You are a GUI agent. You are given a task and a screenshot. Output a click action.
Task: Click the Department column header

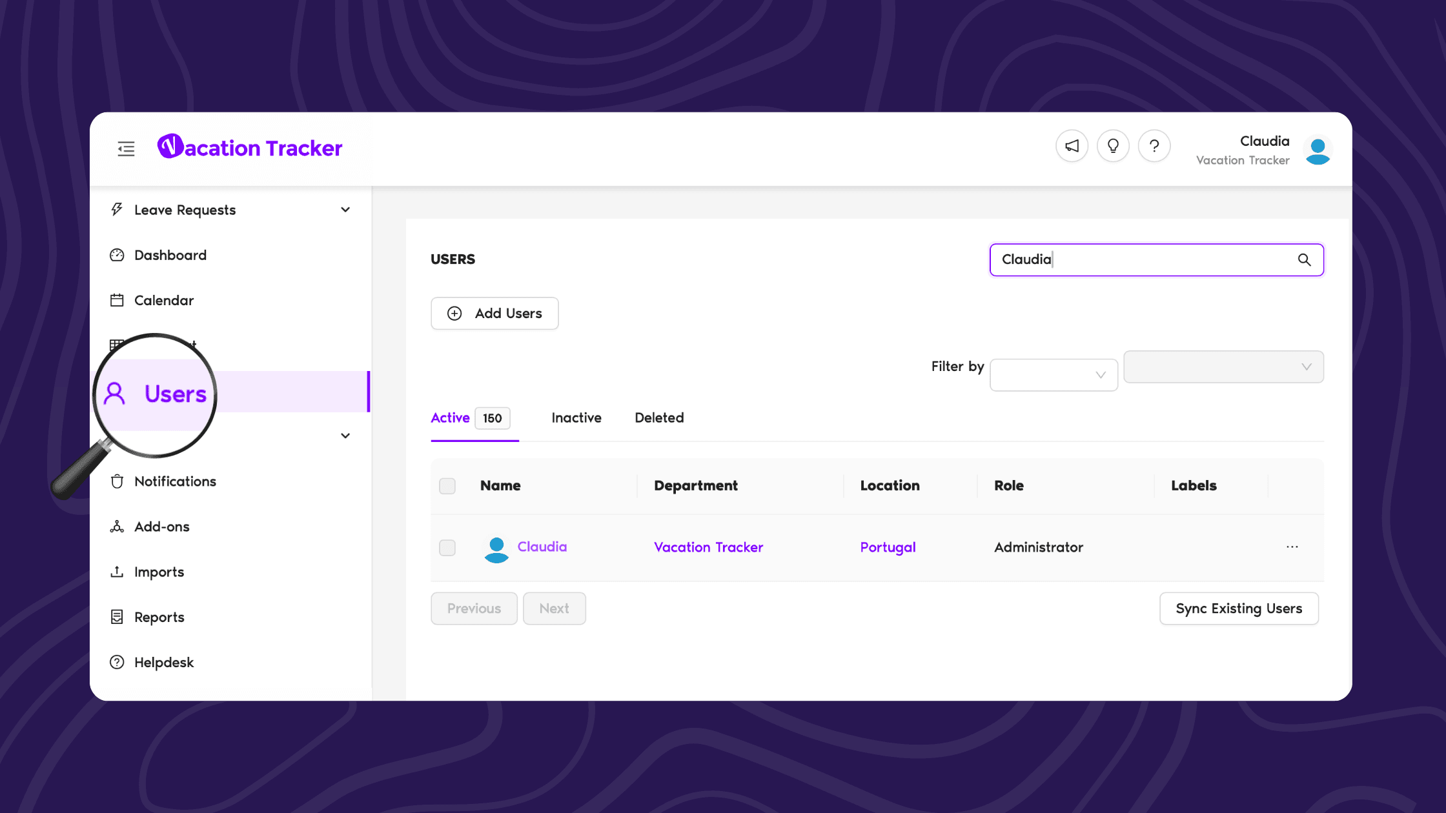pyautogui.click(x=695, y=485)
